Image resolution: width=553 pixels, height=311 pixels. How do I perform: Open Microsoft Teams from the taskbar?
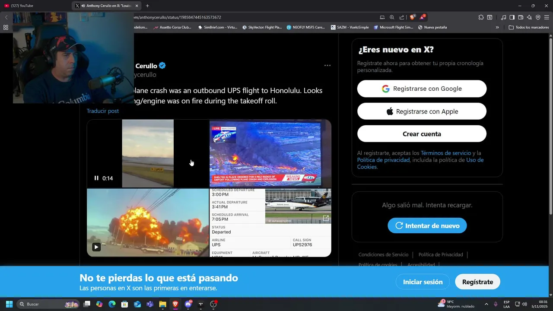pyautogui.click(x=150, y=304)
